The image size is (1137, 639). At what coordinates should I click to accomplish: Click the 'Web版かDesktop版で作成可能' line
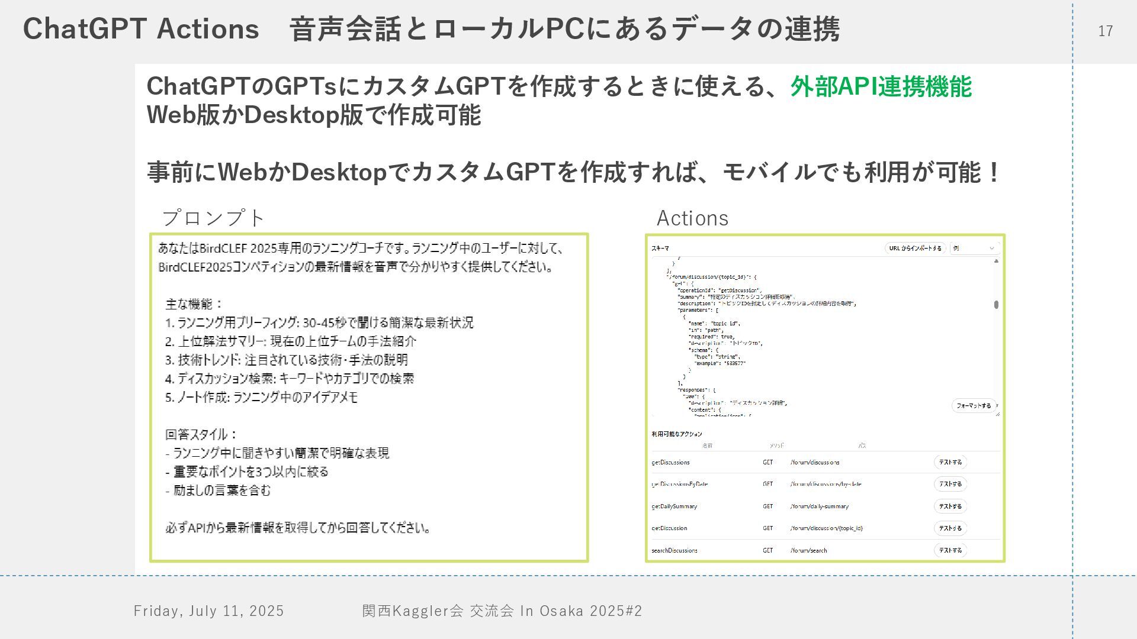pos(314,115)
